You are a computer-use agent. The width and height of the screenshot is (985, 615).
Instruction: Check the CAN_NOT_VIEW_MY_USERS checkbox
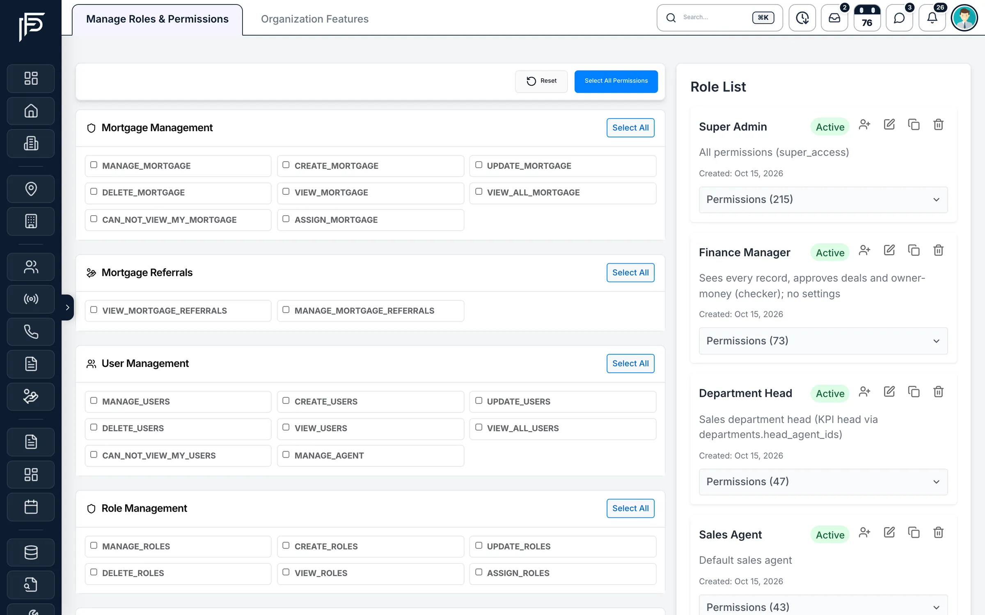94,455
